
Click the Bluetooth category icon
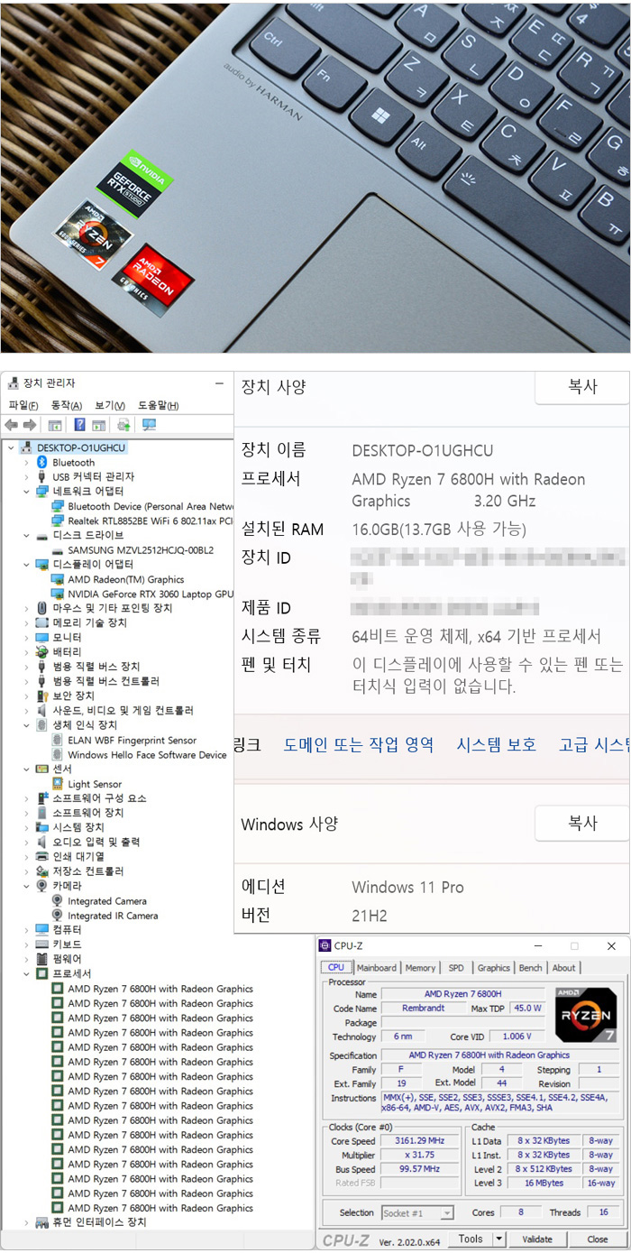pos(41,462)
